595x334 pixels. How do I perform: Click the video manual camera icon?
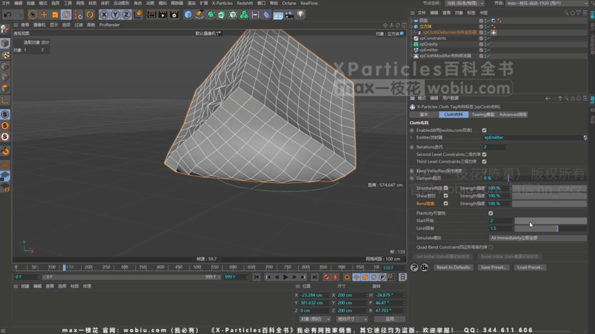pyautogui.click(x=424, y=268)
